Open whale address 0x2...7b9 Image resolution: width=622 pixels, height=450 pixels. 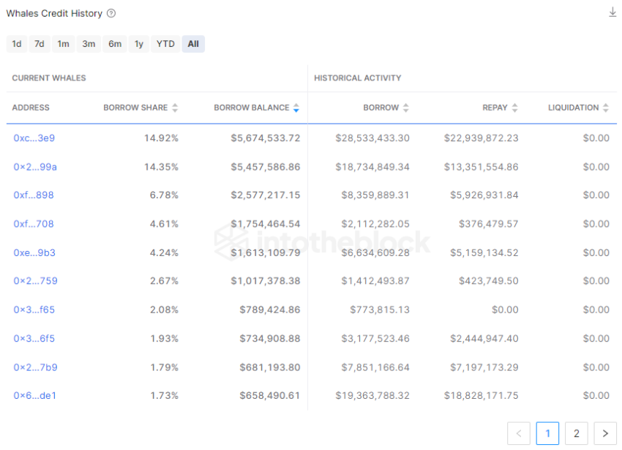click(x=35, y=367)
